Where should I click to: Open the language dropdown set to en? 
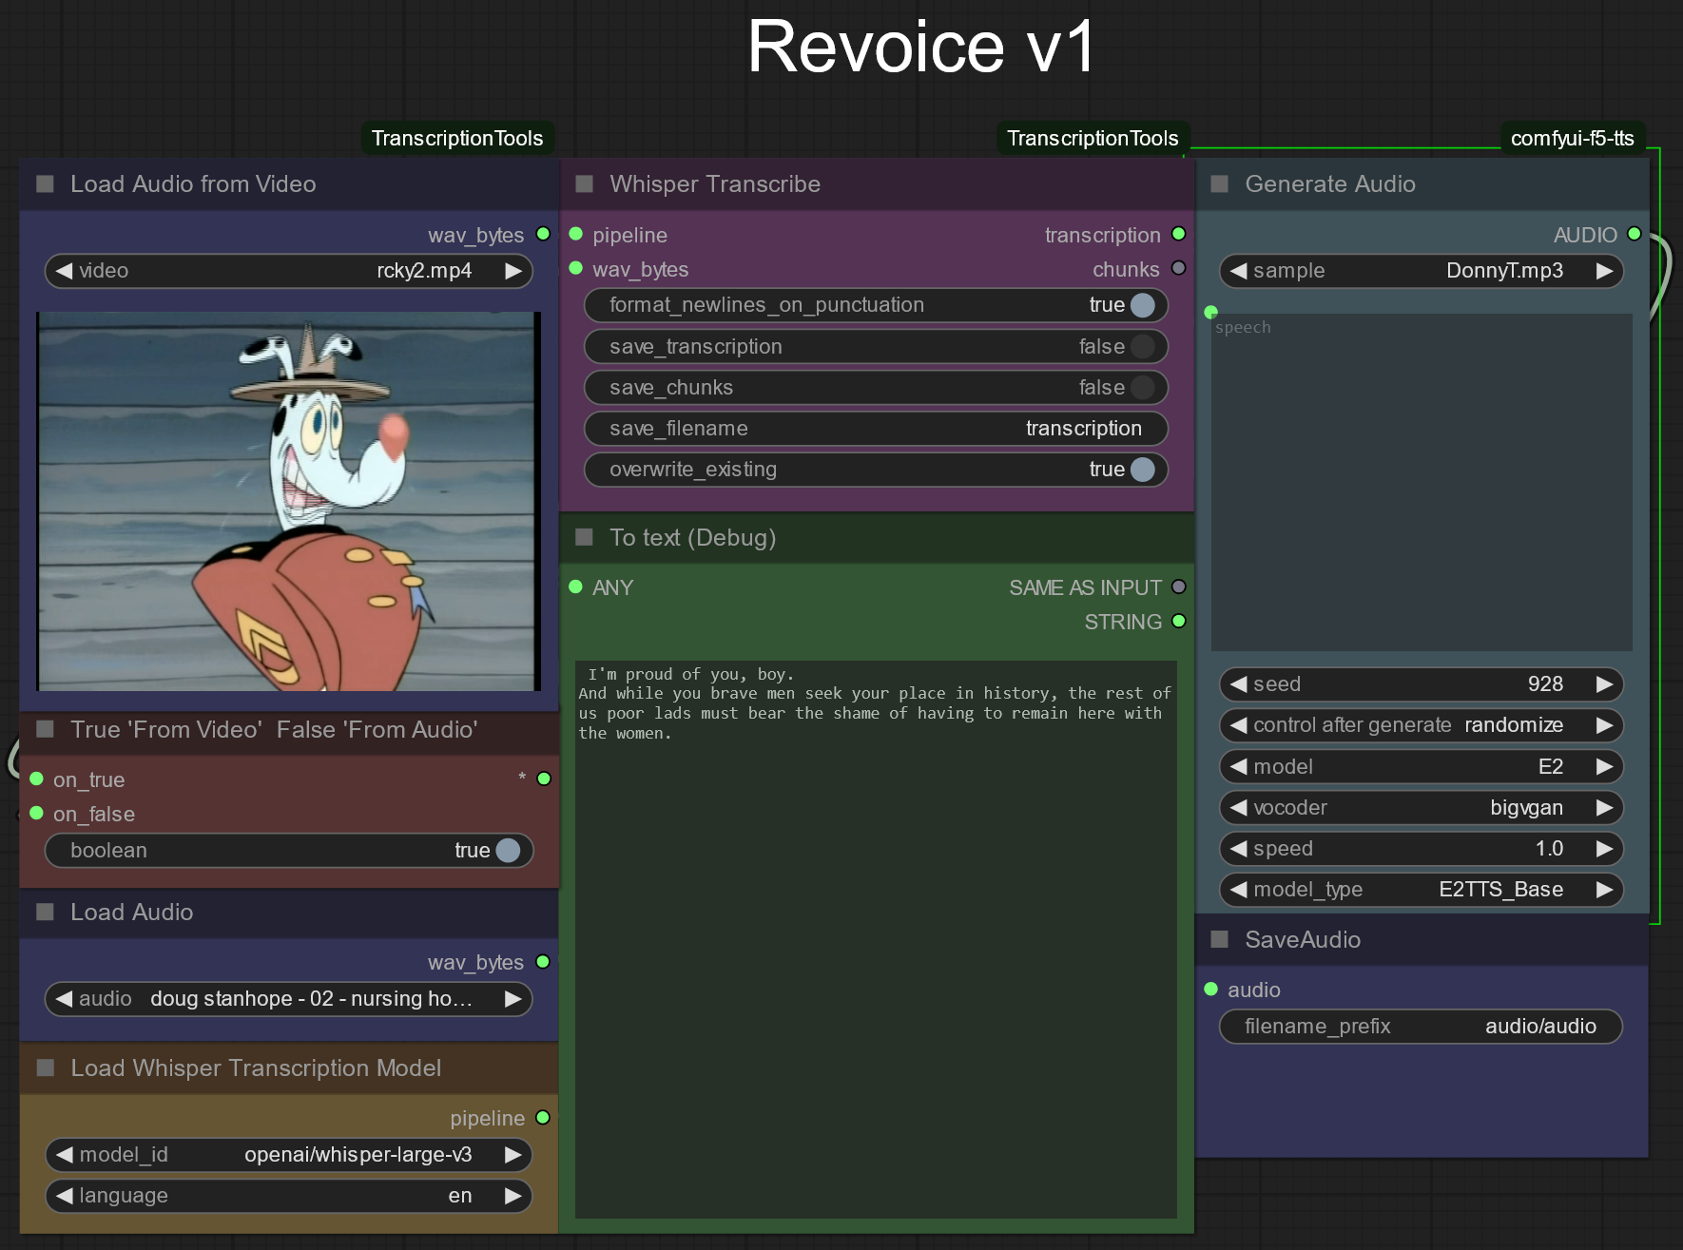click(288, 1196)
